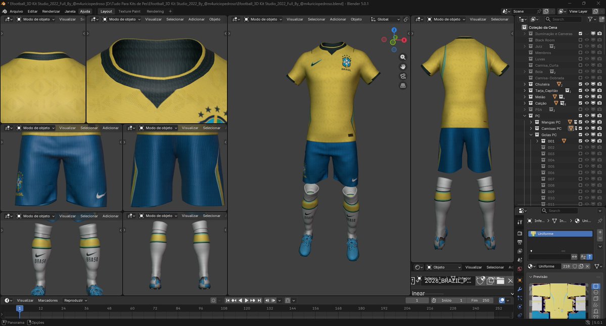Click the Blender logo menu icon

tap(5, 11)
